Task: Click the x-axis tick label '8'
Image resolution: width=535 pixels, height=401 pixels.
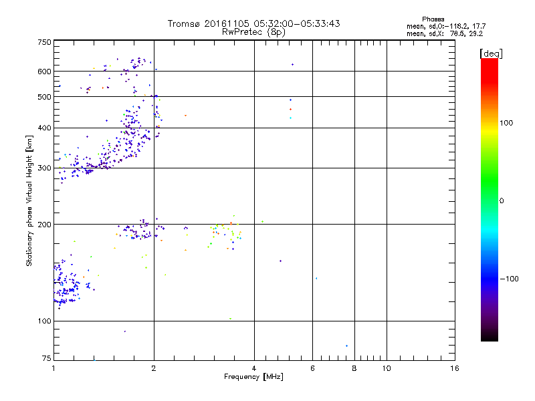Action: pyautogui.click(x=354, y=368)
